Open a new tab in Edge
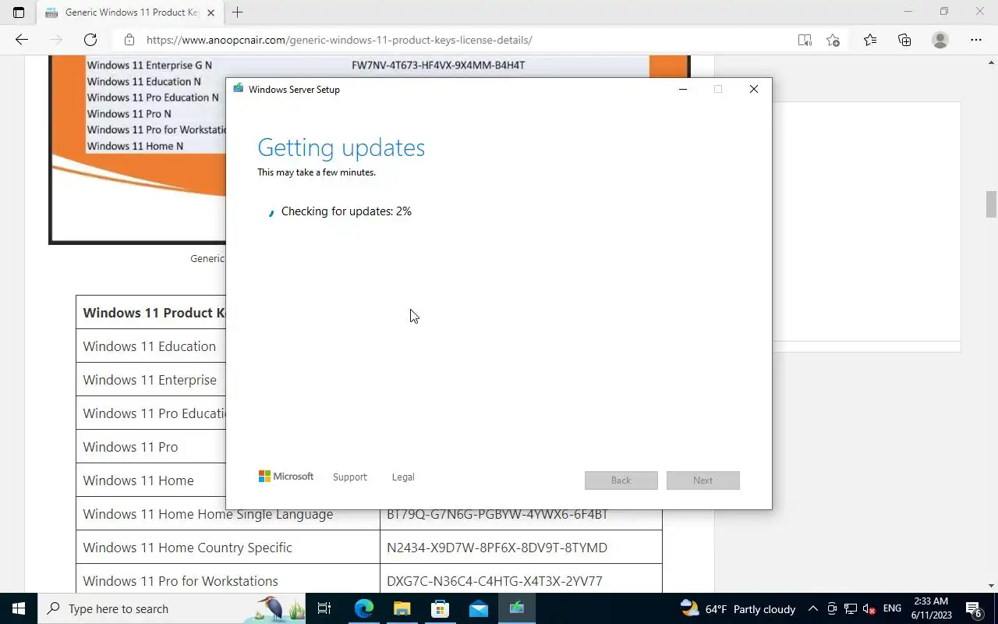The width and height of the screenshot is (998, 624). click(238, 12)
